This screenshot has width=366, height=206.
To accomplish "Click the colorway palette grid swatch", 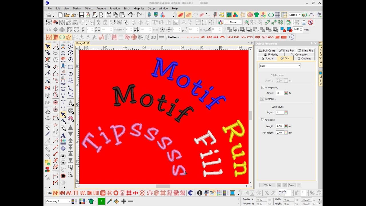I will click(x=82, y=201).
